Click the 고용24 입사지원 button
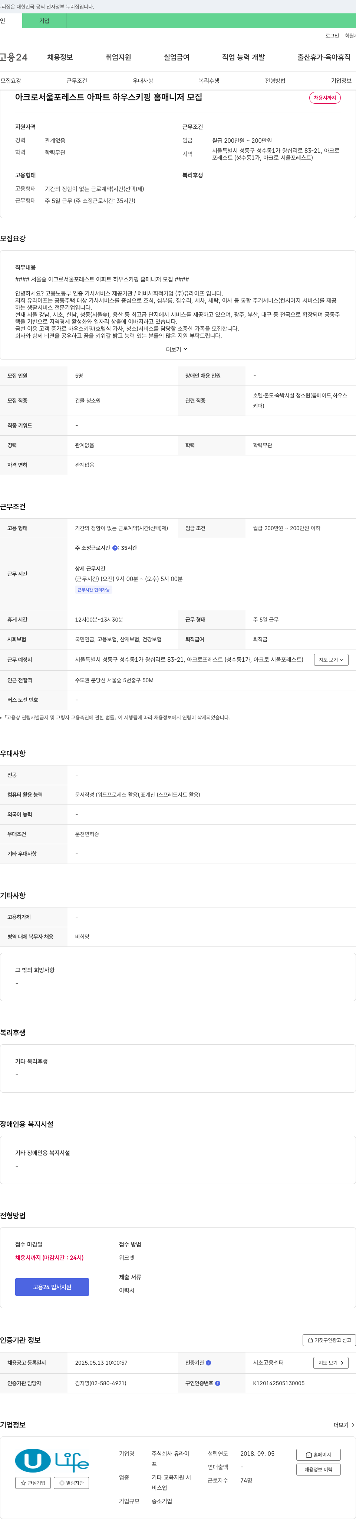 [x=52, y=1287]
